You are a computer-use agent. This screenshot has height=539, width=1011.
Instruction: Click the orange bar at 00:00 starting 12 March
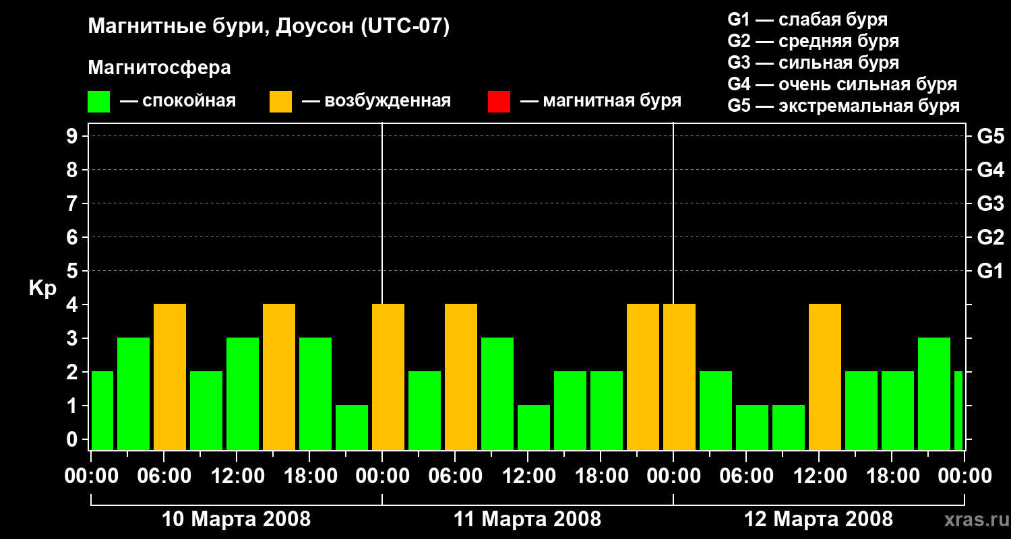(679, 377)
